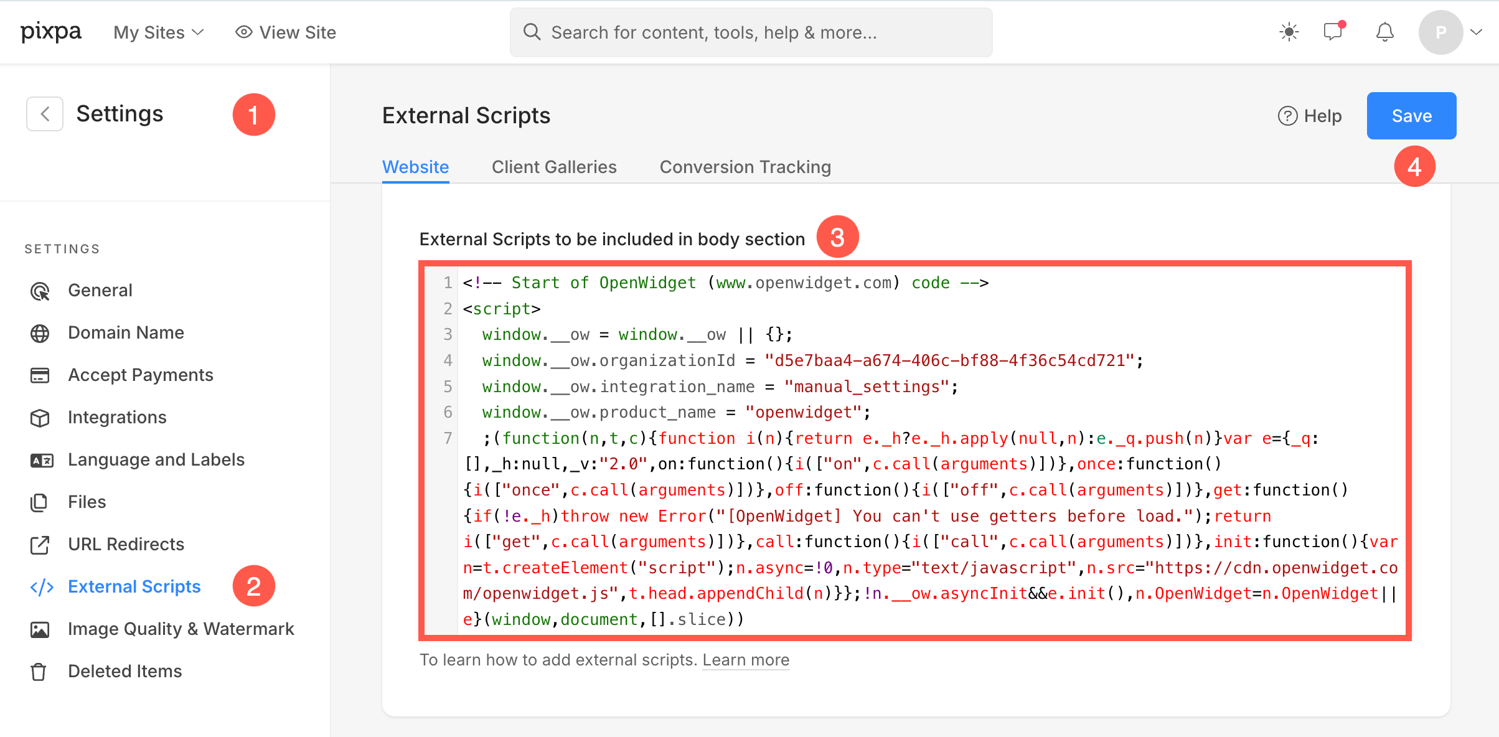
Task: Click inside the body scripts code editor
Action: click(915, 451)
